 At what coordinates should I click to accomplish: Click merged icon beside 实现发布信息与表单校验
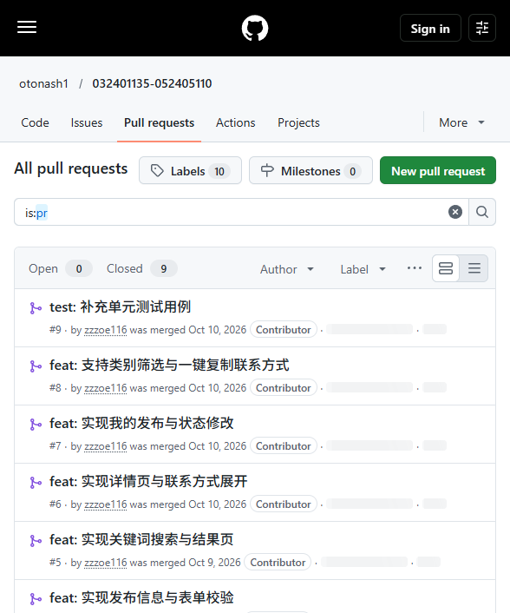click(x=36, y=598)
